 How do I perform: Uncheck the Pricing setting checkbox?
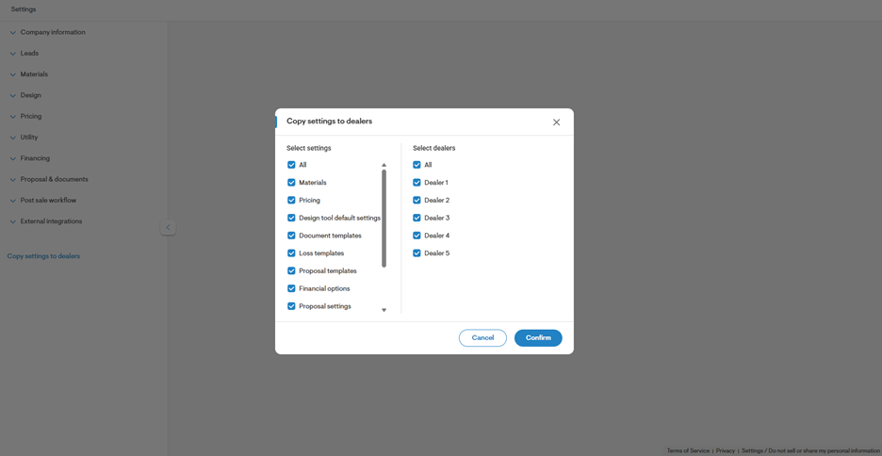pos(291,201)
